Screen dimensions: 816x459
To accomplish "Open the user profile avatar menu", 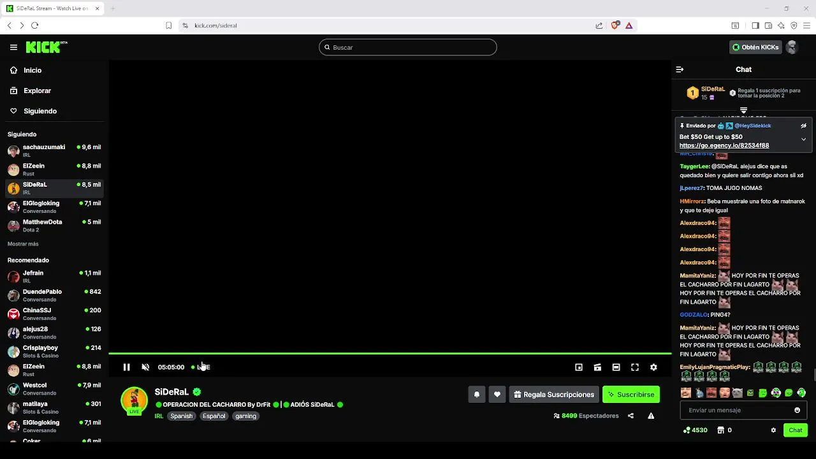I will click(792, 47).
